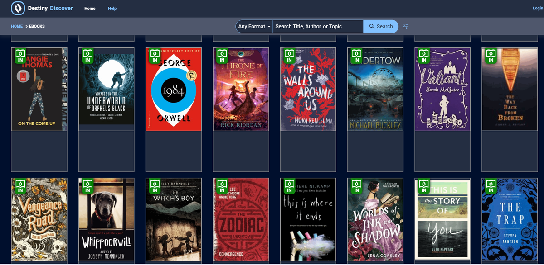Click the Login link
544x265 pixels.
click(x=538, y=8)
